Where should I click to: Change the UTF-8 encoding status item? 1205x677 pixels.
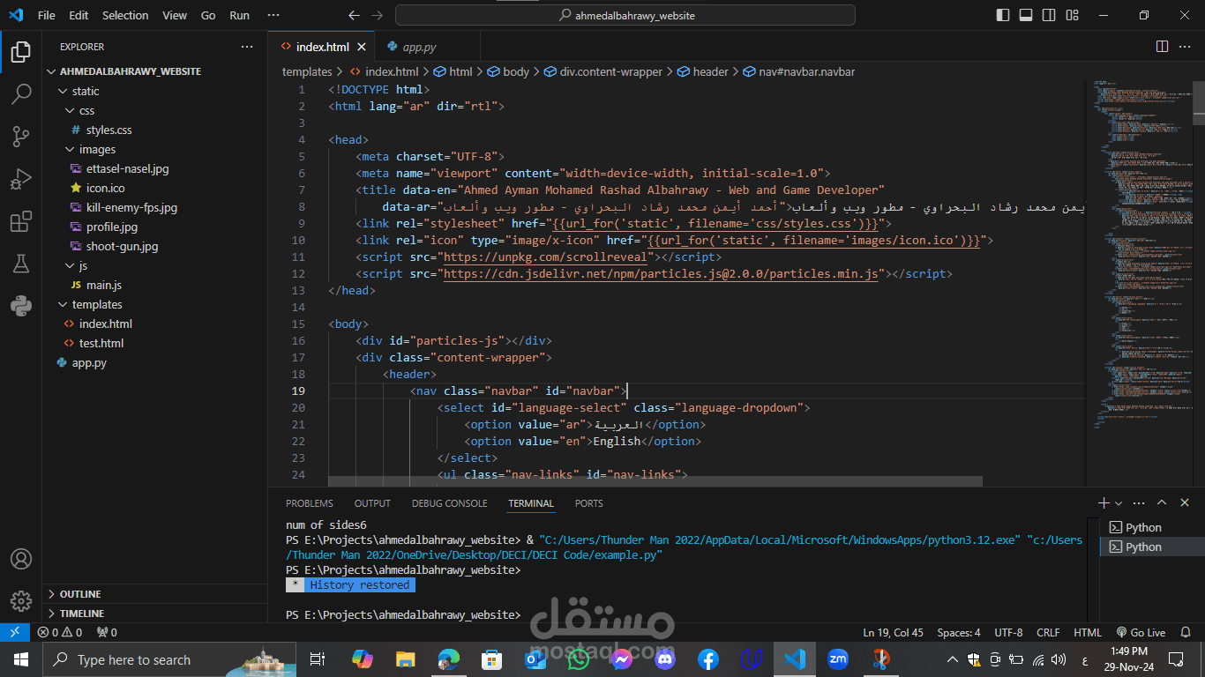pyautogui.click(x=1008, y=632)
